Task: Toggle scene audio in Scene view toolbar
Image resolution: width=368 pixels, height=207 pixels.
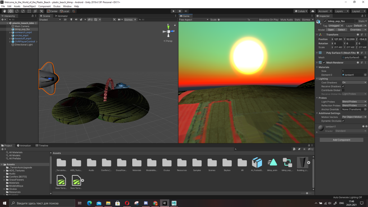Action: point(76,20)
